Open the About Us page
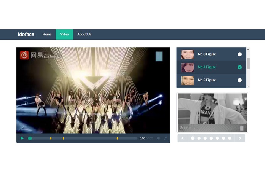The height and width of the screenshot is (188, 265). [x=84, y=34]
